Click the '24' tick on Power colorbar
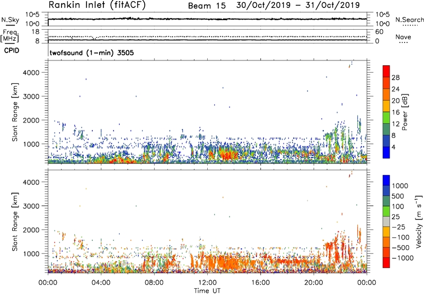 (x=395, y=89)
